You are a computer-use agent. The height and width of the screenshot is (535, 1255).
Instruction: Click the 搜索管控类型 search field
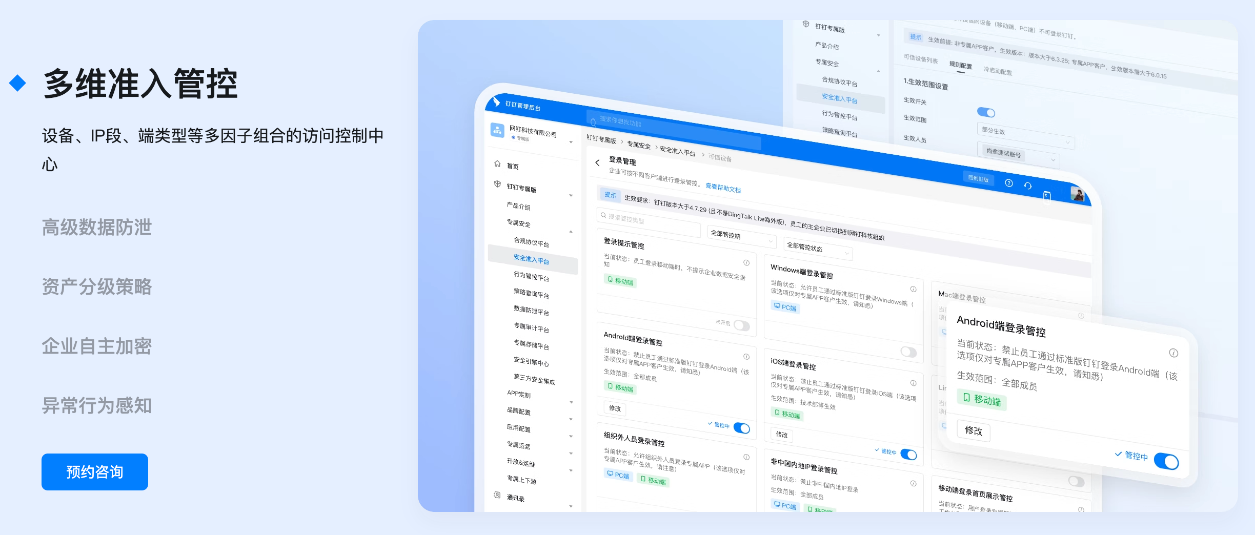click(649, 221)
